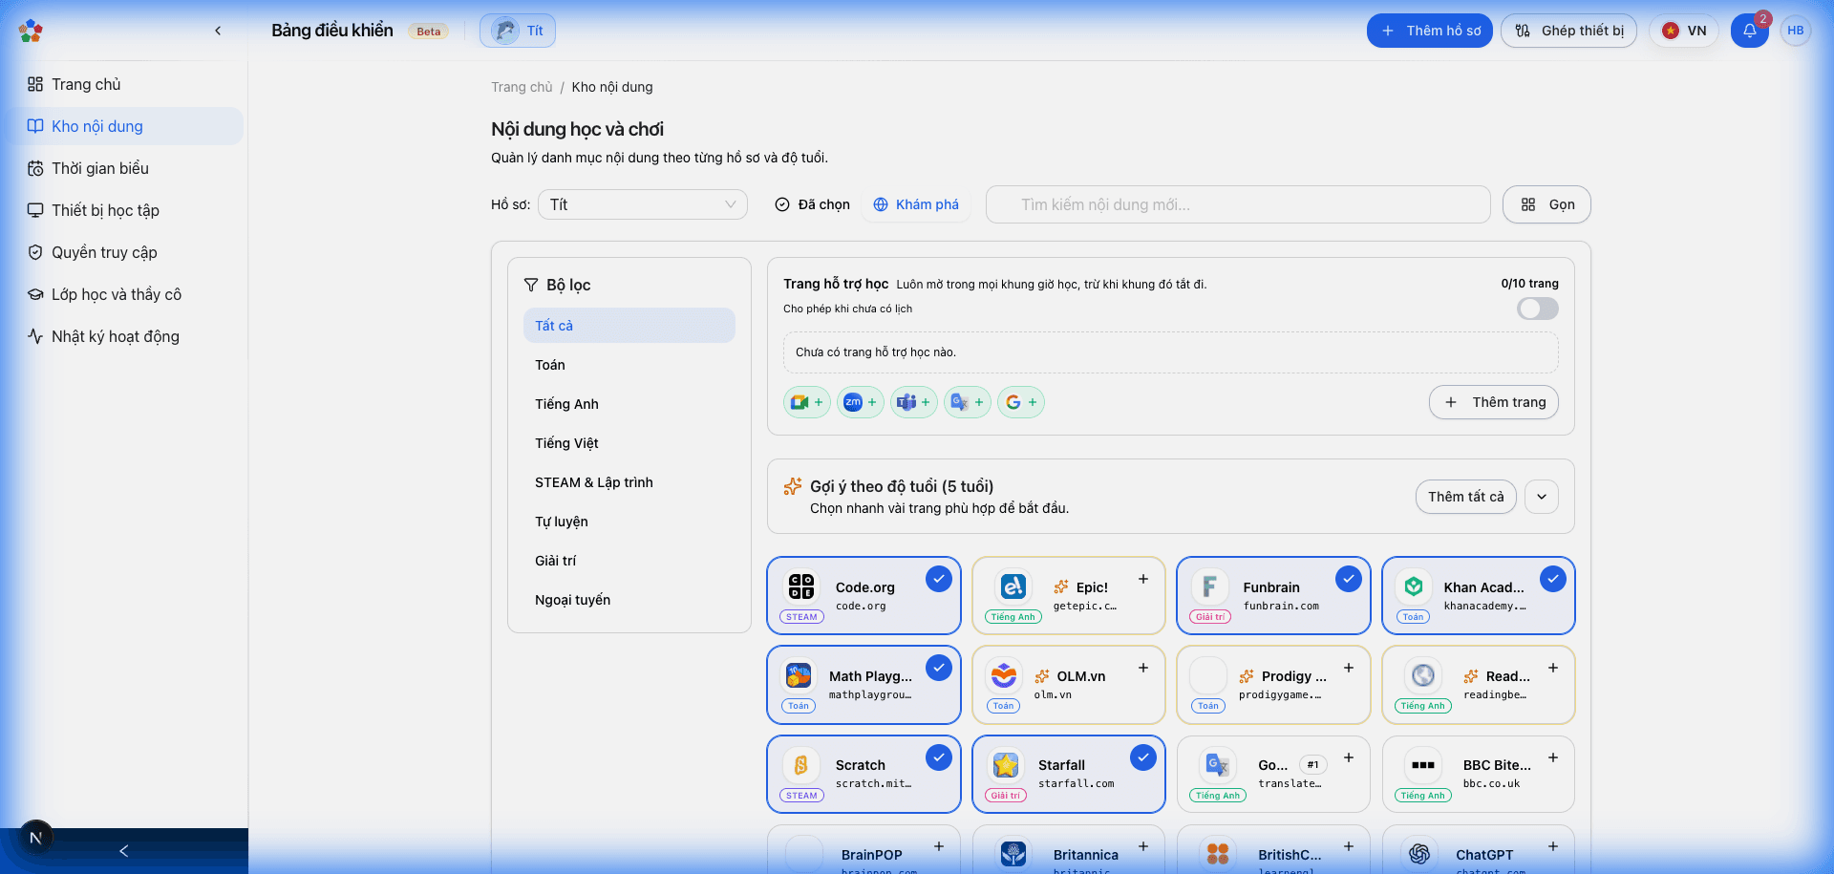Click the Ghép thiết bị button
Image resolution: width=1834 pixels, height=874 pixels.
[x=1568, y=31]
